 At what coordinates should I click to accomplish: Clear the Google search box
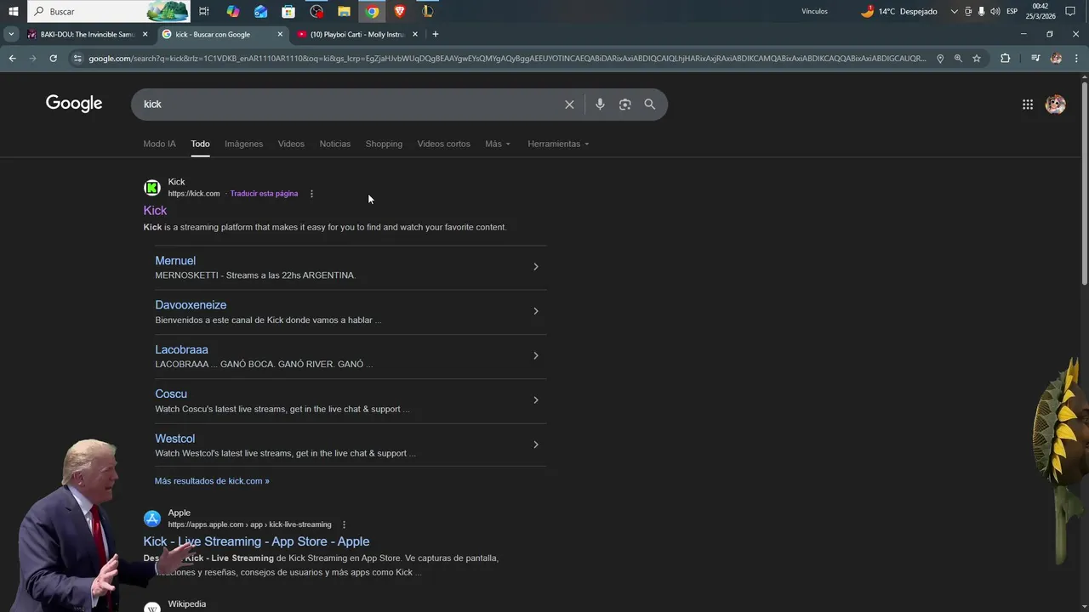pyautogui.click(x=569, y=105)
